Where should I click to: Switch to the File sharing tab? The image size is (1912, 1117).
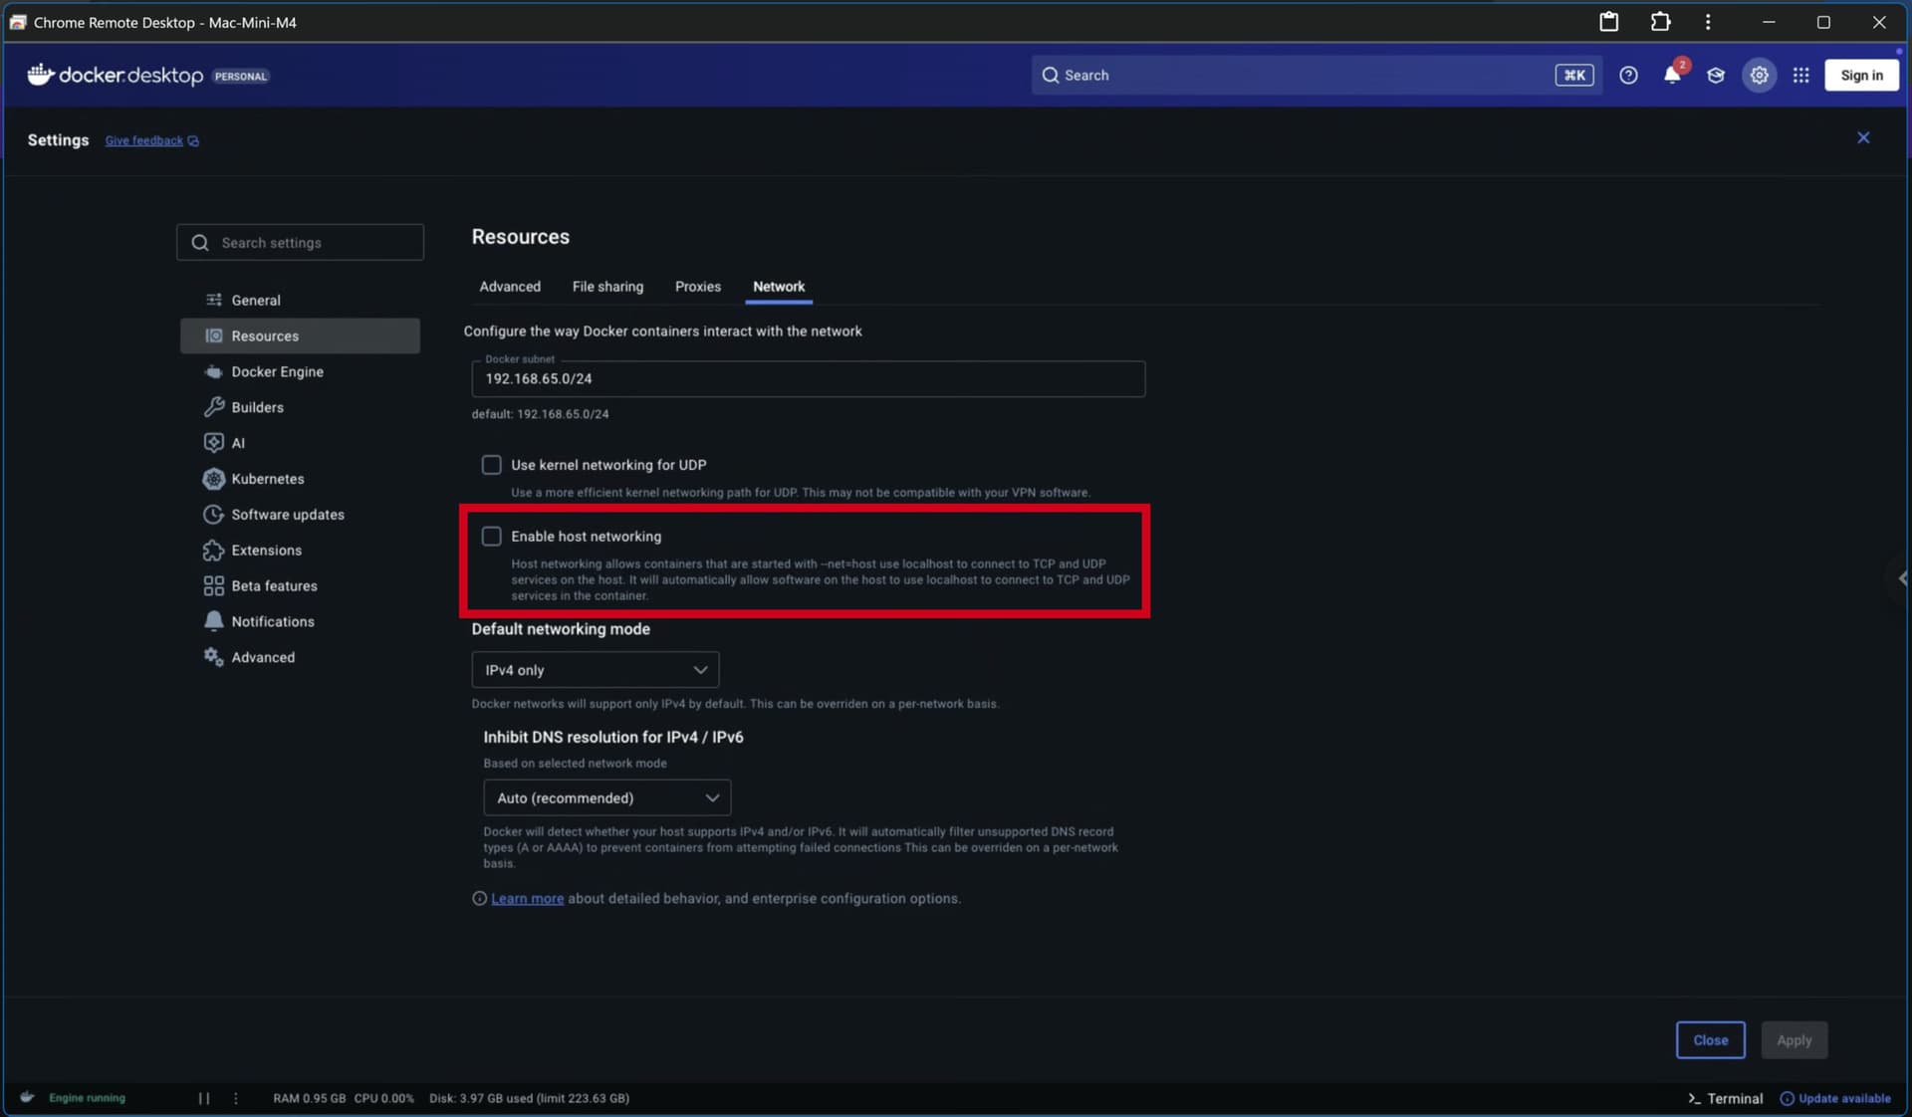[607, 287]
